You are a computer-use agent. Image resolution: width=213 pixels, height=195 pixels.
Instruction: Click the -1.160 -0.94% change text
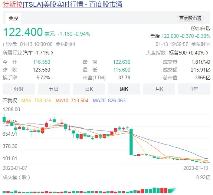(74, 34)
